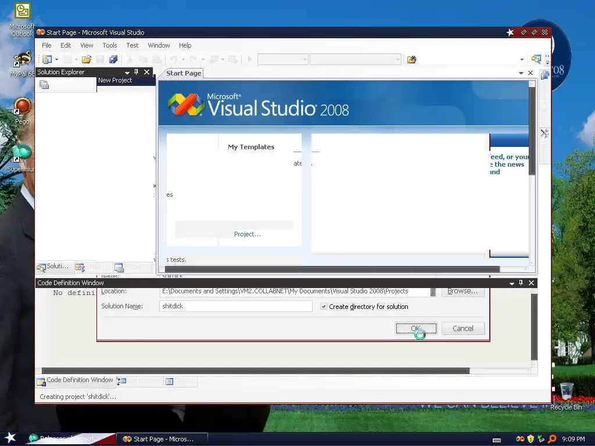
Task: Click the My Templates heading
Action: click(251, 147)
